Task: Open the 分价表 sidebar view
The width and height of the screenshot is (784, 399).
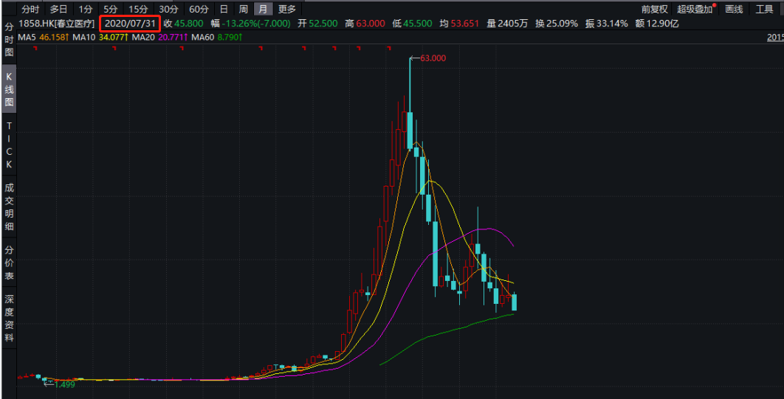Action: (9, 263)
